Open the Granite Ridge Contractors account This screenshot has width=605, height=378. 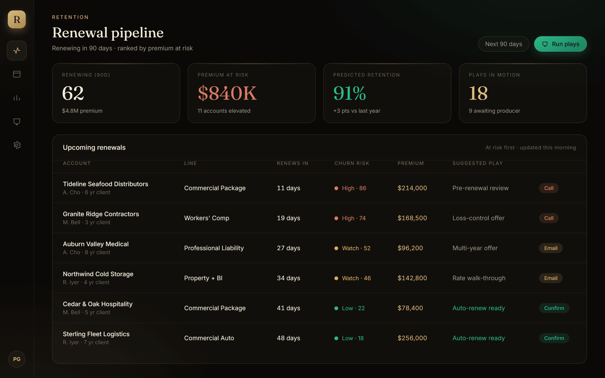[x=101, y=214]
